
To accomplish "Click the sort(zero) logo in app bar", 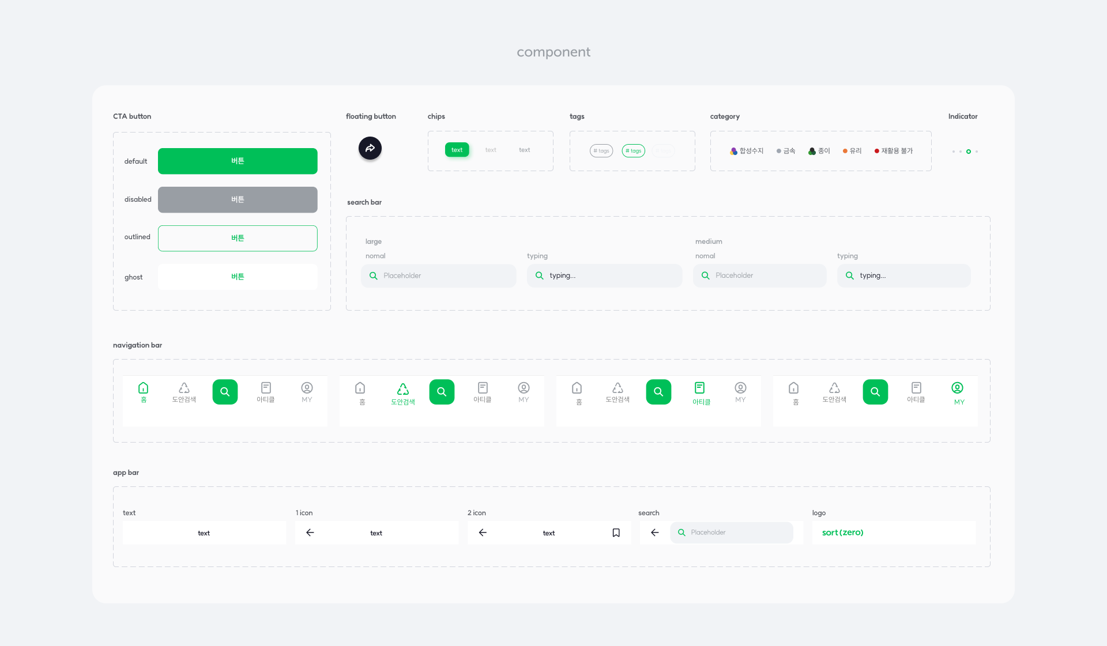I will tap(843, 532).
